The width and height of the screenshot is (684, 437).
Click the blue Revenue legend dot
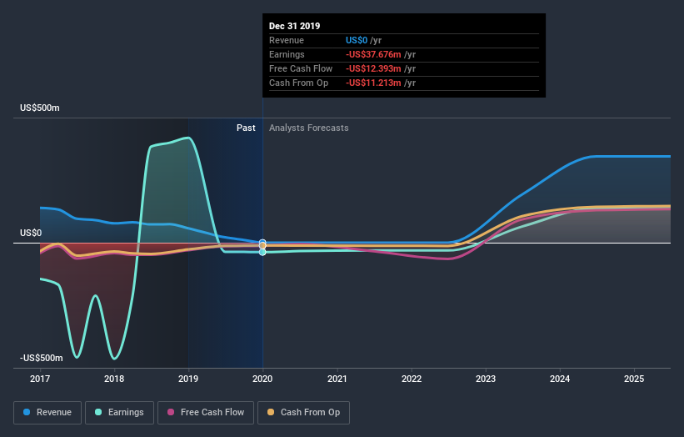point(27,412)
